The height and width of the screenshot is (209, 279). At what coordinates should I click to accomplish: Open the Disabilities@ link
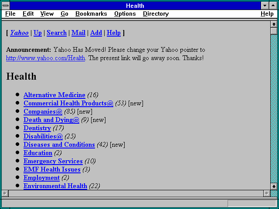coord(43,136)
